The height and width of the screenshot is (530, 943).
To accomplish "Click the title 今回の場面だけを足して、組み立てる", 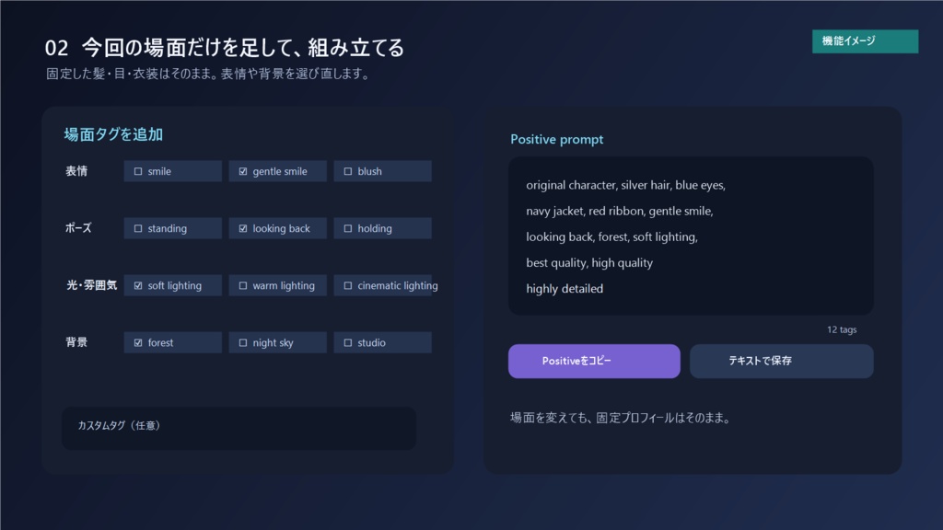I will coord(243,48).
